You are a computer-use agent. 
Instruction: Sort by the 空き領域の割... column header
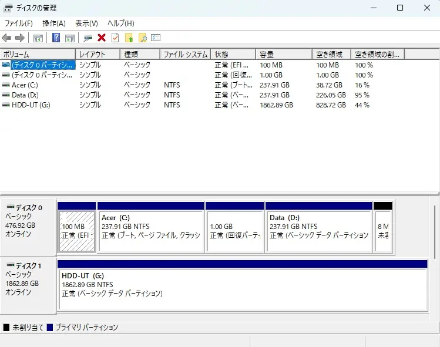pos(378,54)
